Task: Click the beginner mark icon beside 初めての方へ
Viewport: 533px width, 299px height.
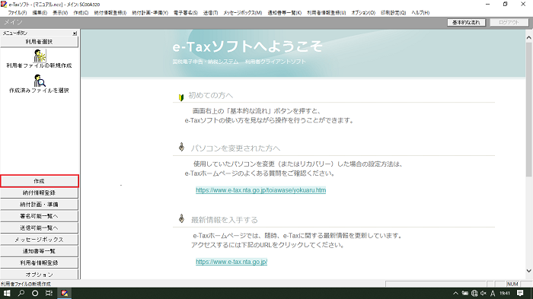Action: point(181,97)
